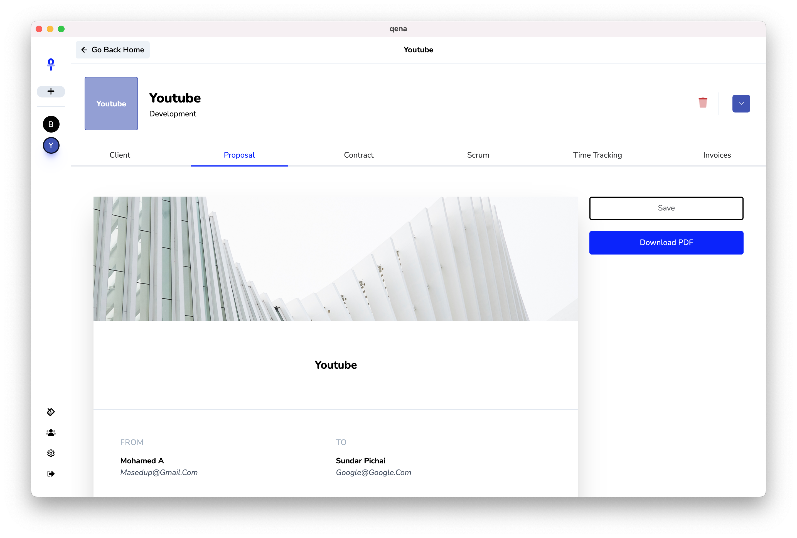Open the team members icon in sidebar
Screen dimensions: 797x538
[51, 433]
